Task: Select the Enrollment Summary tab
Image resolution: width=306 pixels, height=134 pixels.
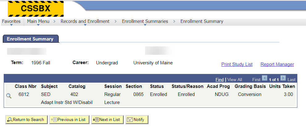Action: [x=31, y=39]
